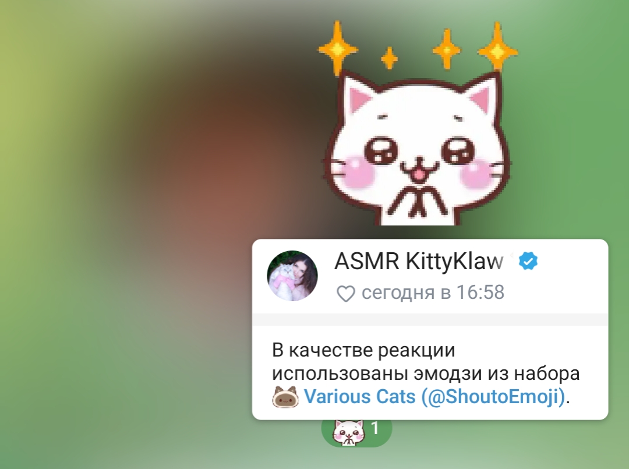This screenshot has width=629, height=469.
Task: Click the blue verified checkmark badge
Action: (528, 261)
